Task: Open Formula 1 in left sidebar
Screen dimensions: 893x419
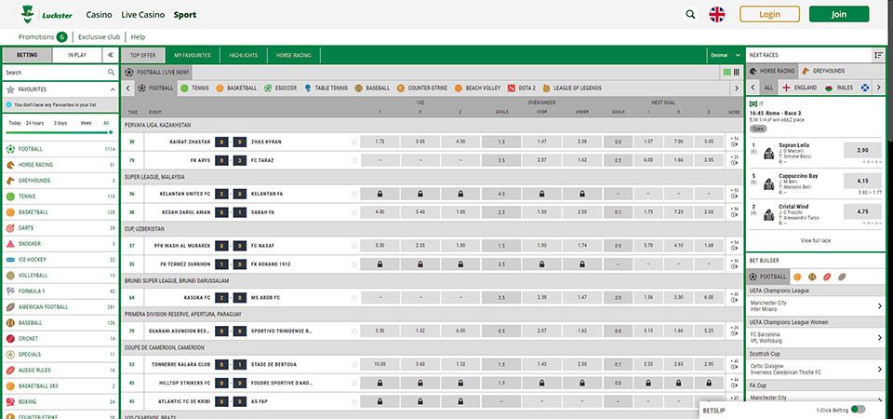Action: (x=60, y=291)
